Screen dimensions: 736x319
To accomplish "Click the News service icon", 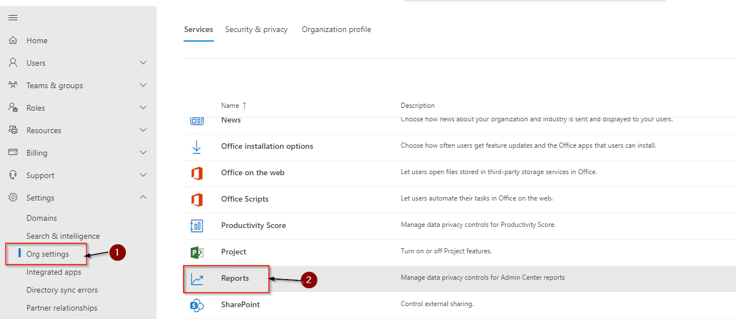I will point(197,121).
